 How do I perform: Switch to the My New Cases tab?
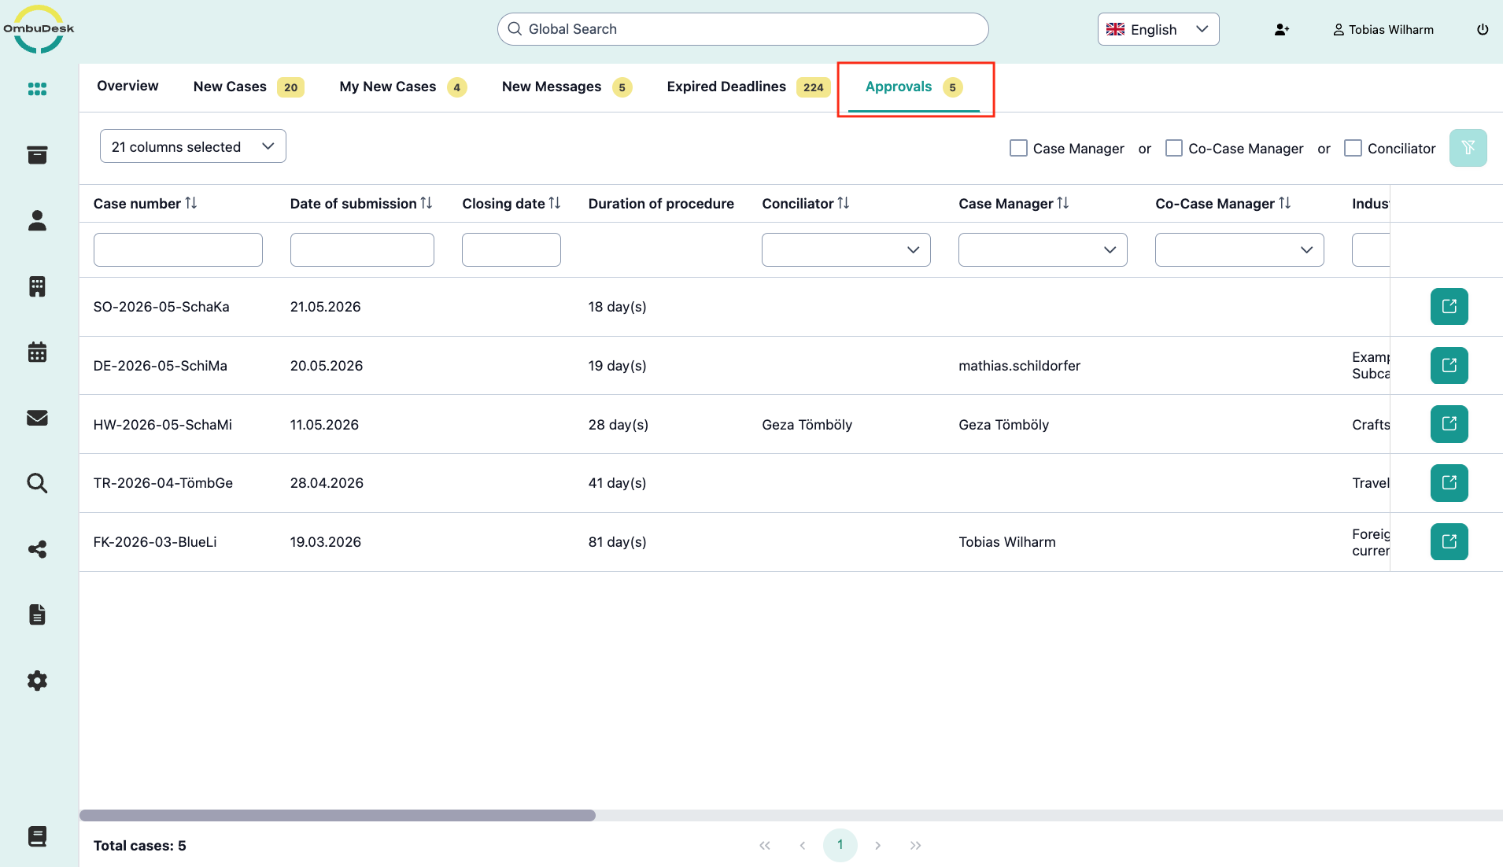[403, 87]
